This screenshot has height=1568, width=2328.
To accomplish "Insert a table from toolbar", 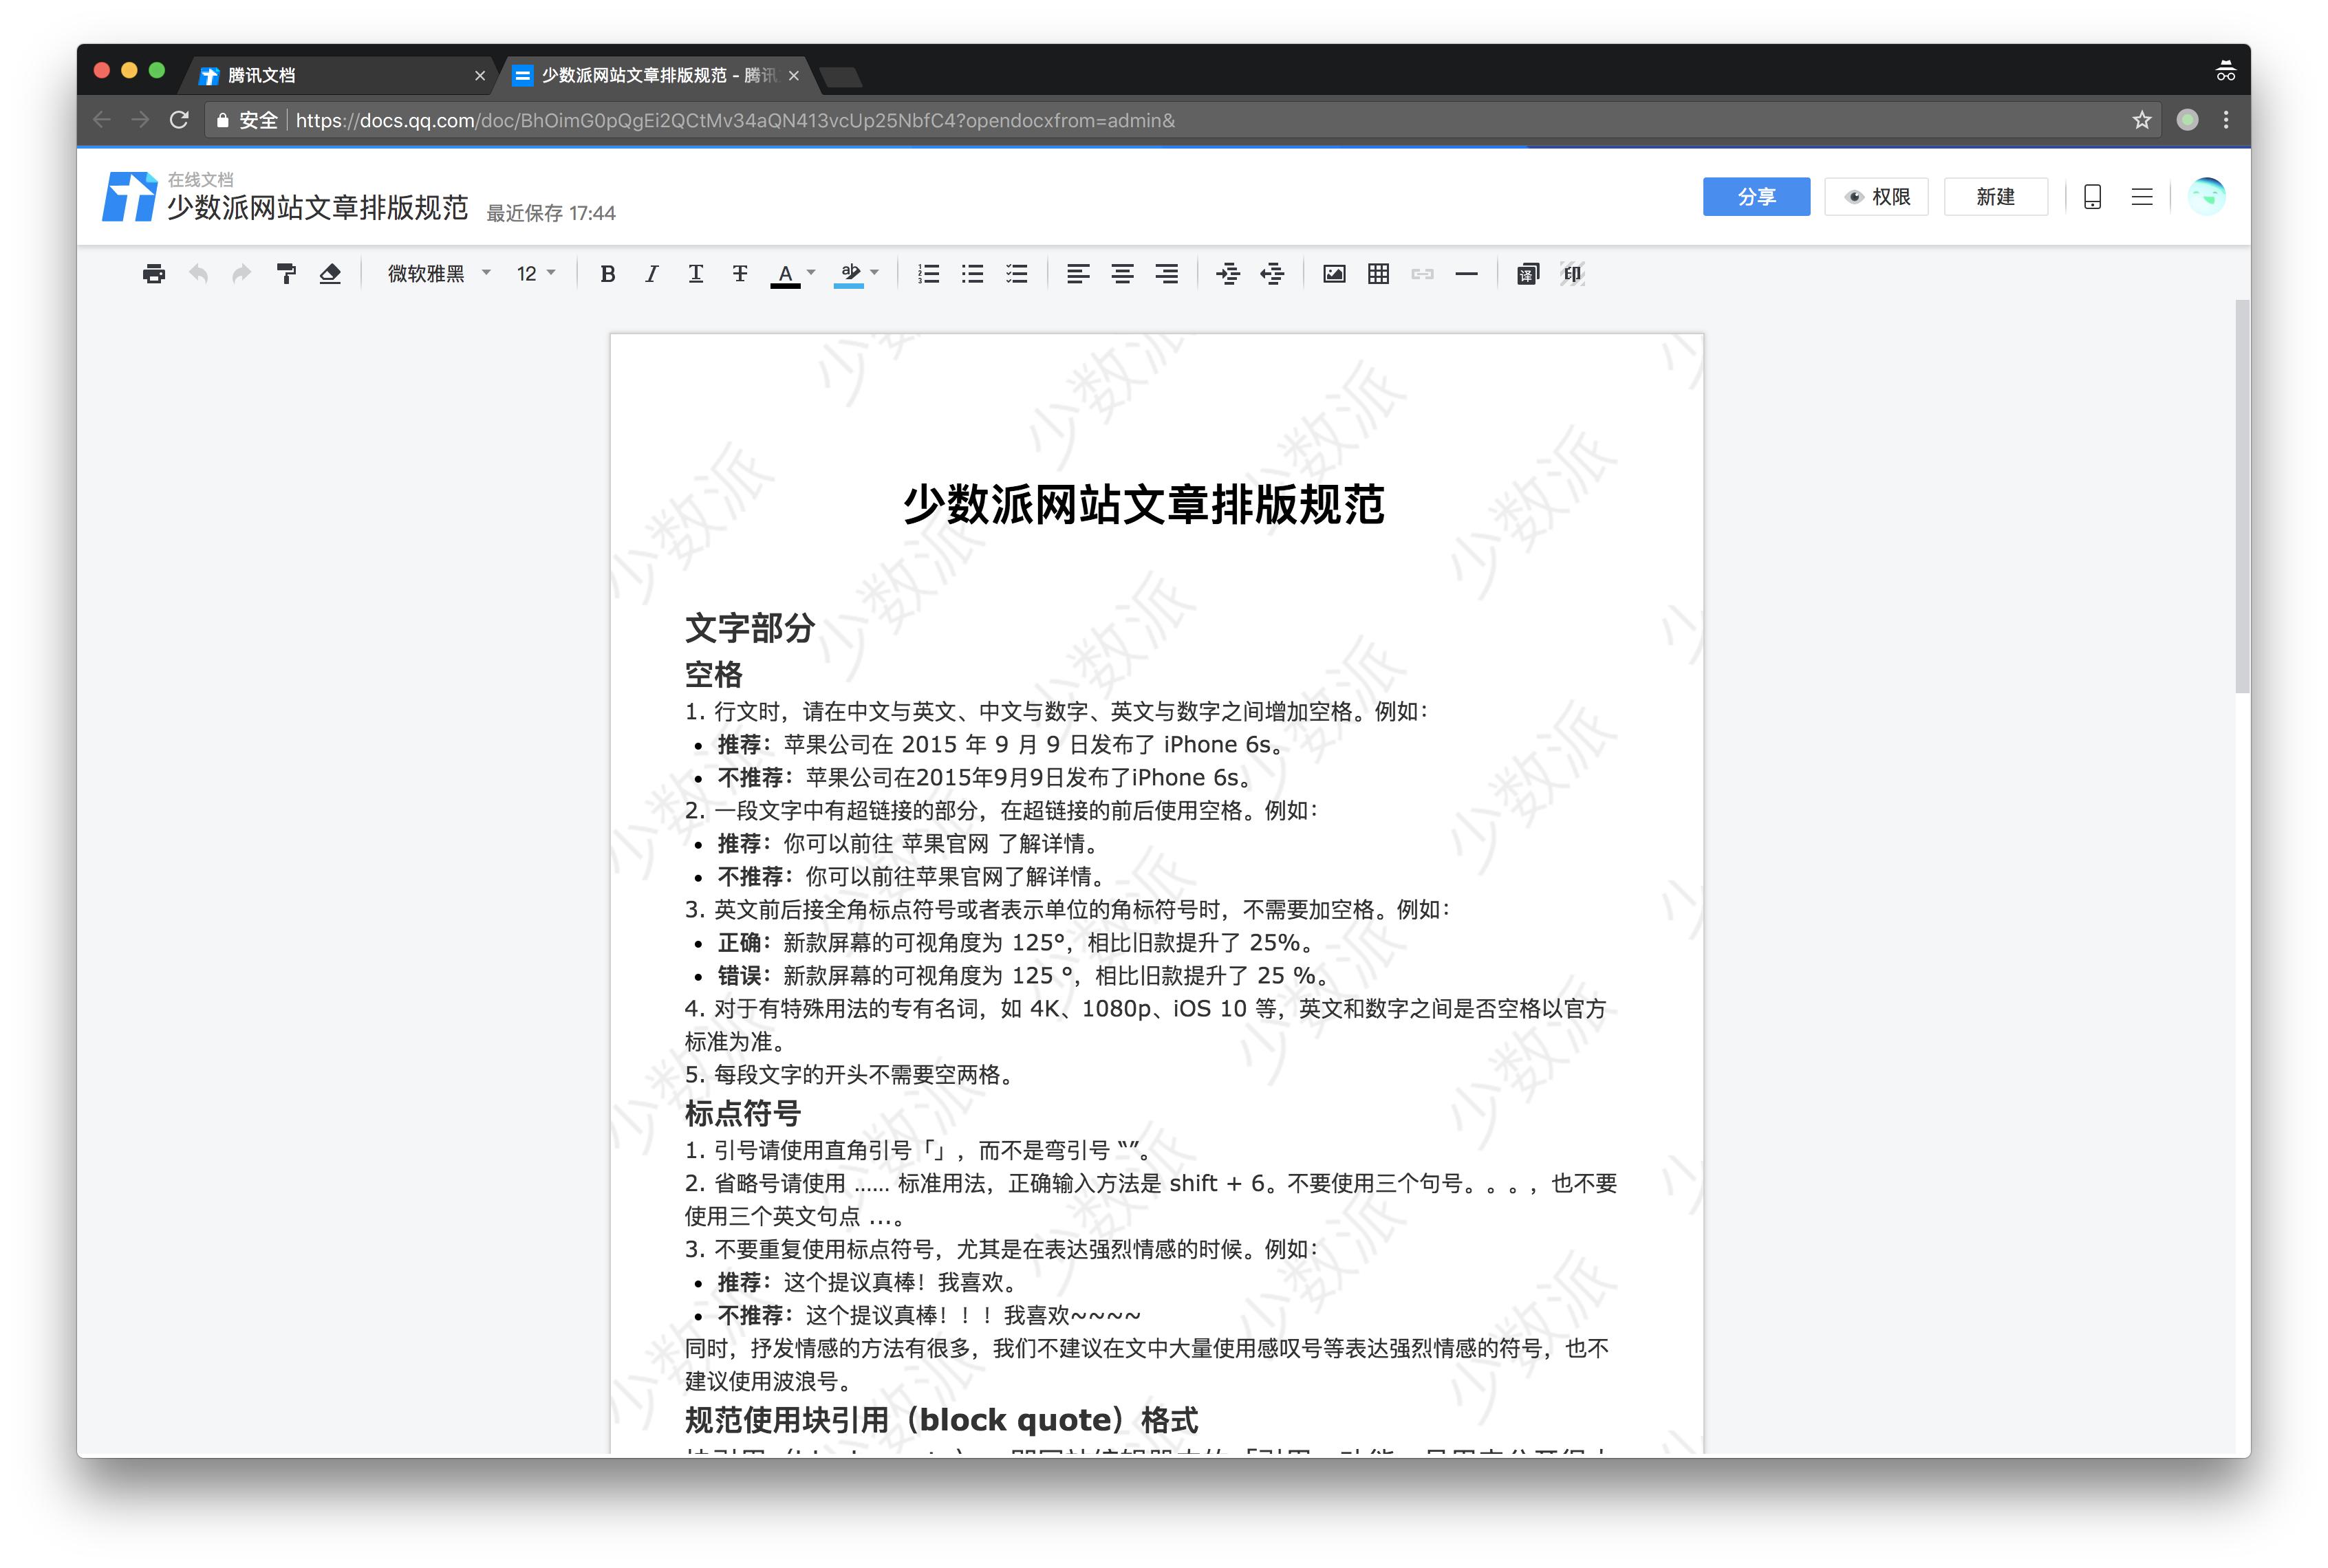I will coord(1377,274).
